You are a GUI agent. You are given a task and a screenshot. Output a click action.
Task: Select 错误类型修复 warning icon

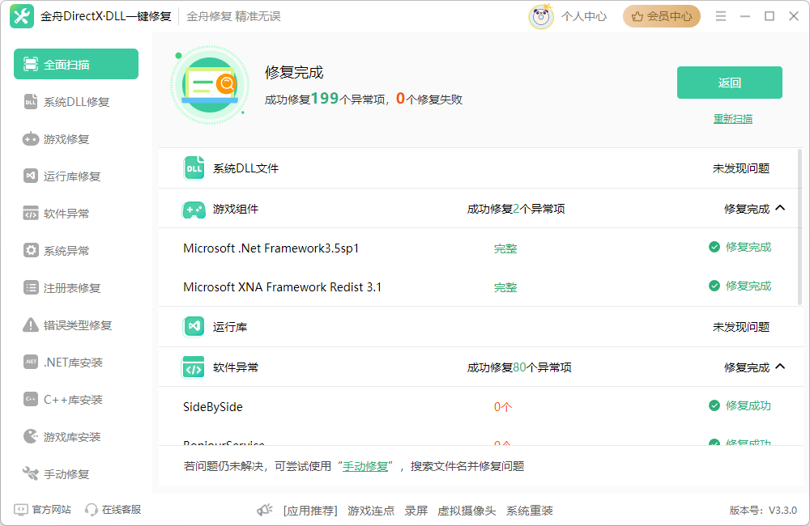(31, 325)
